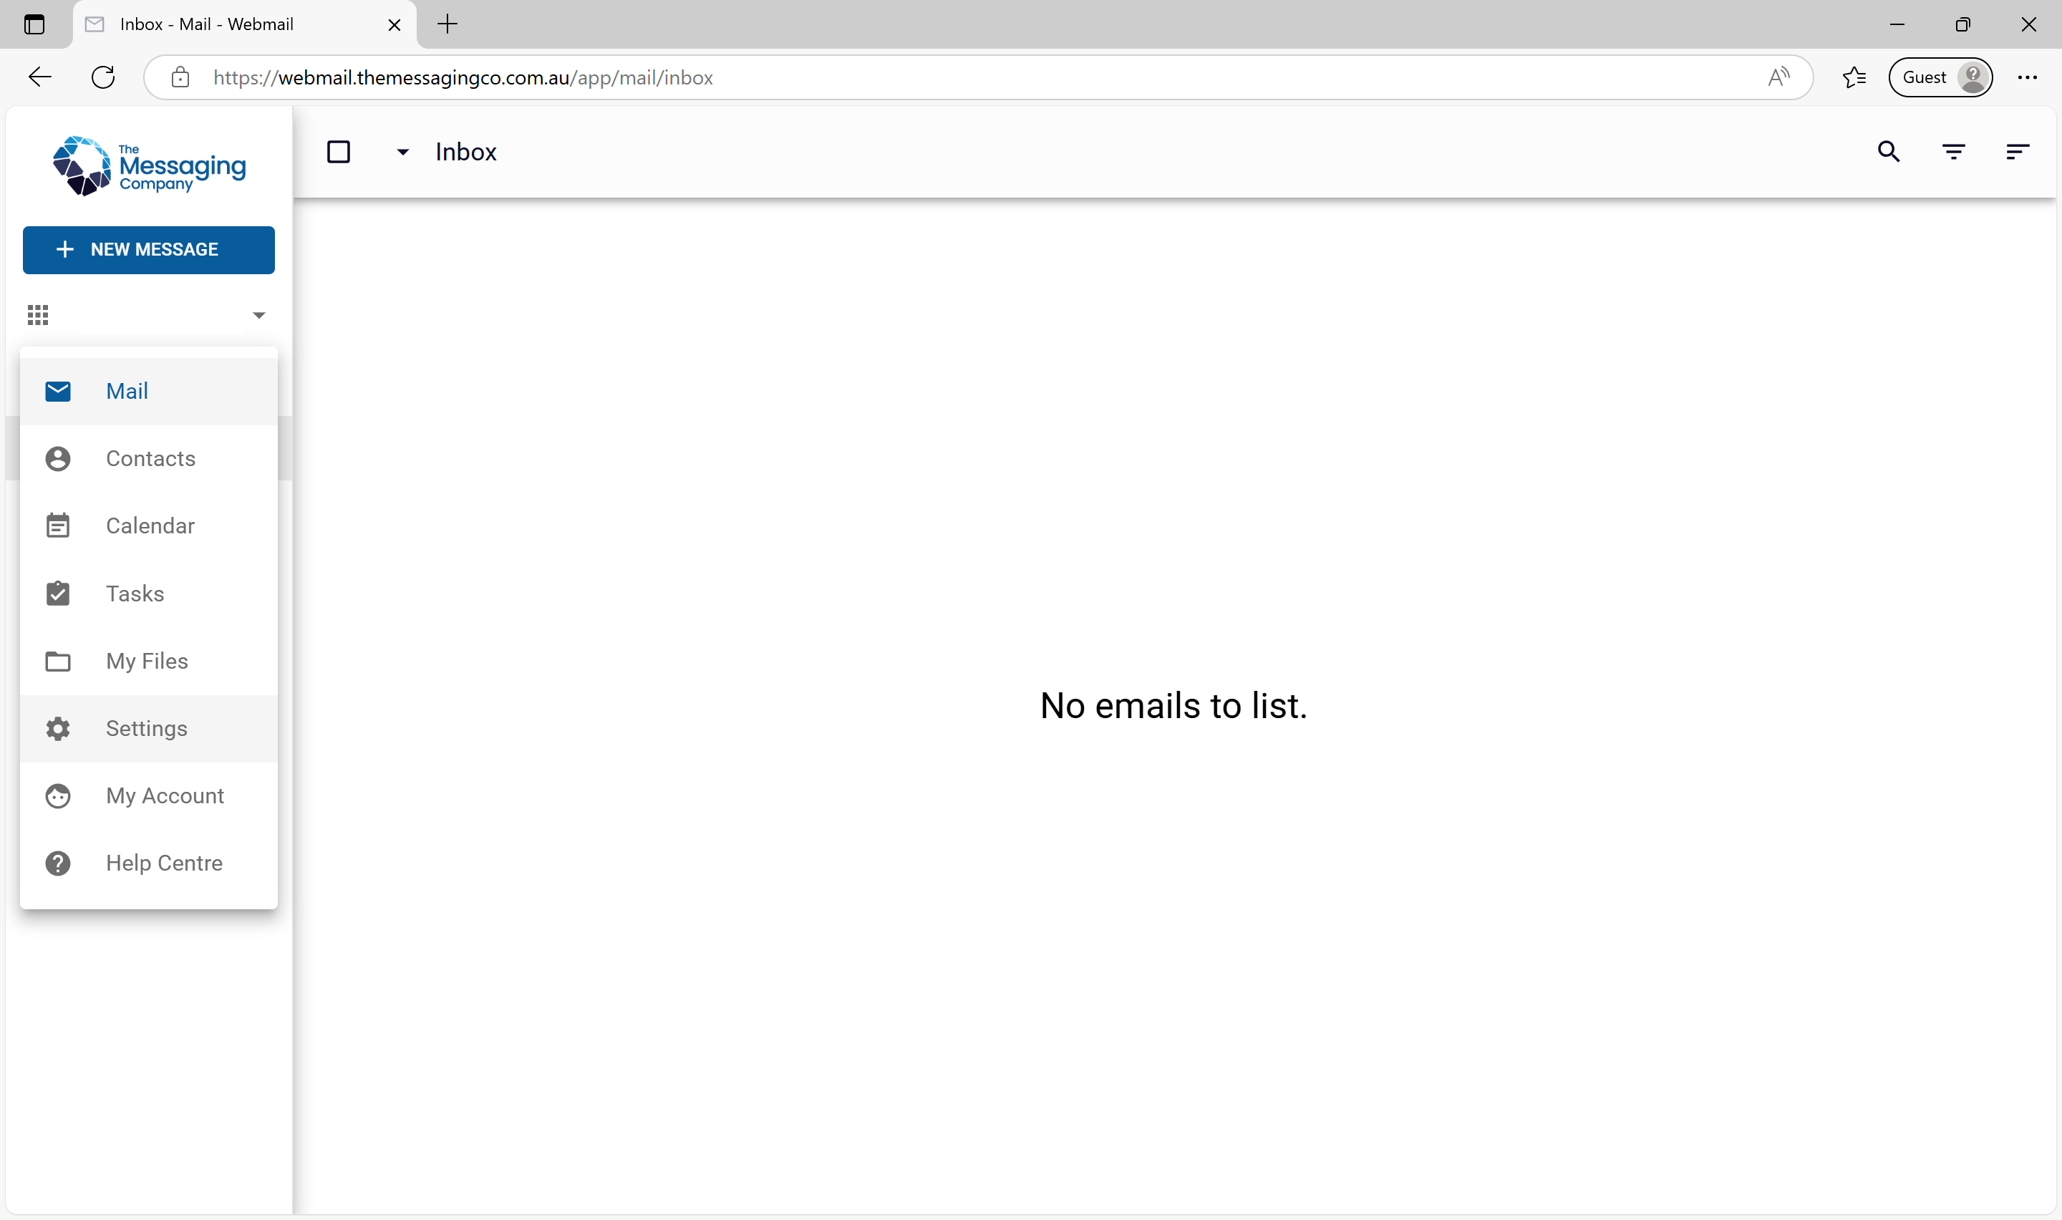Select Mail in the app menu

149,392
